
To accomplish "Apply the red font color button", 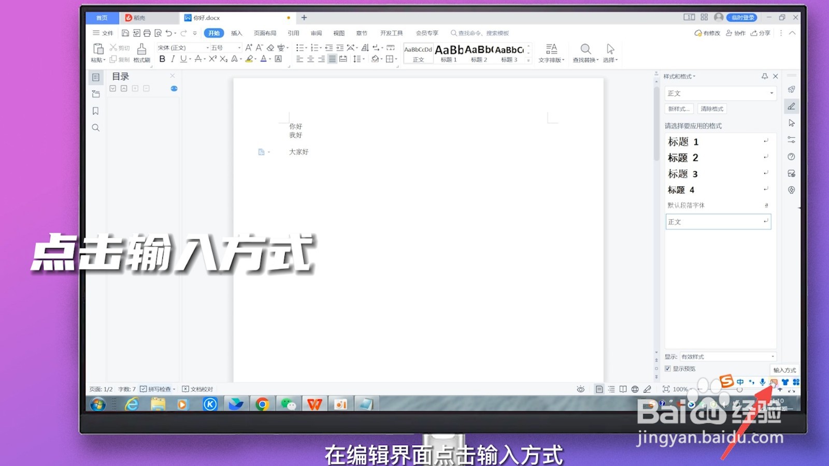I will point(263,59).
